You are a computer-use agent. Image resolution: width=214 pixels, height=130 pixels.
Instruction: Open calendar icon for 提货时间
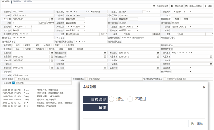pos(211,64)
